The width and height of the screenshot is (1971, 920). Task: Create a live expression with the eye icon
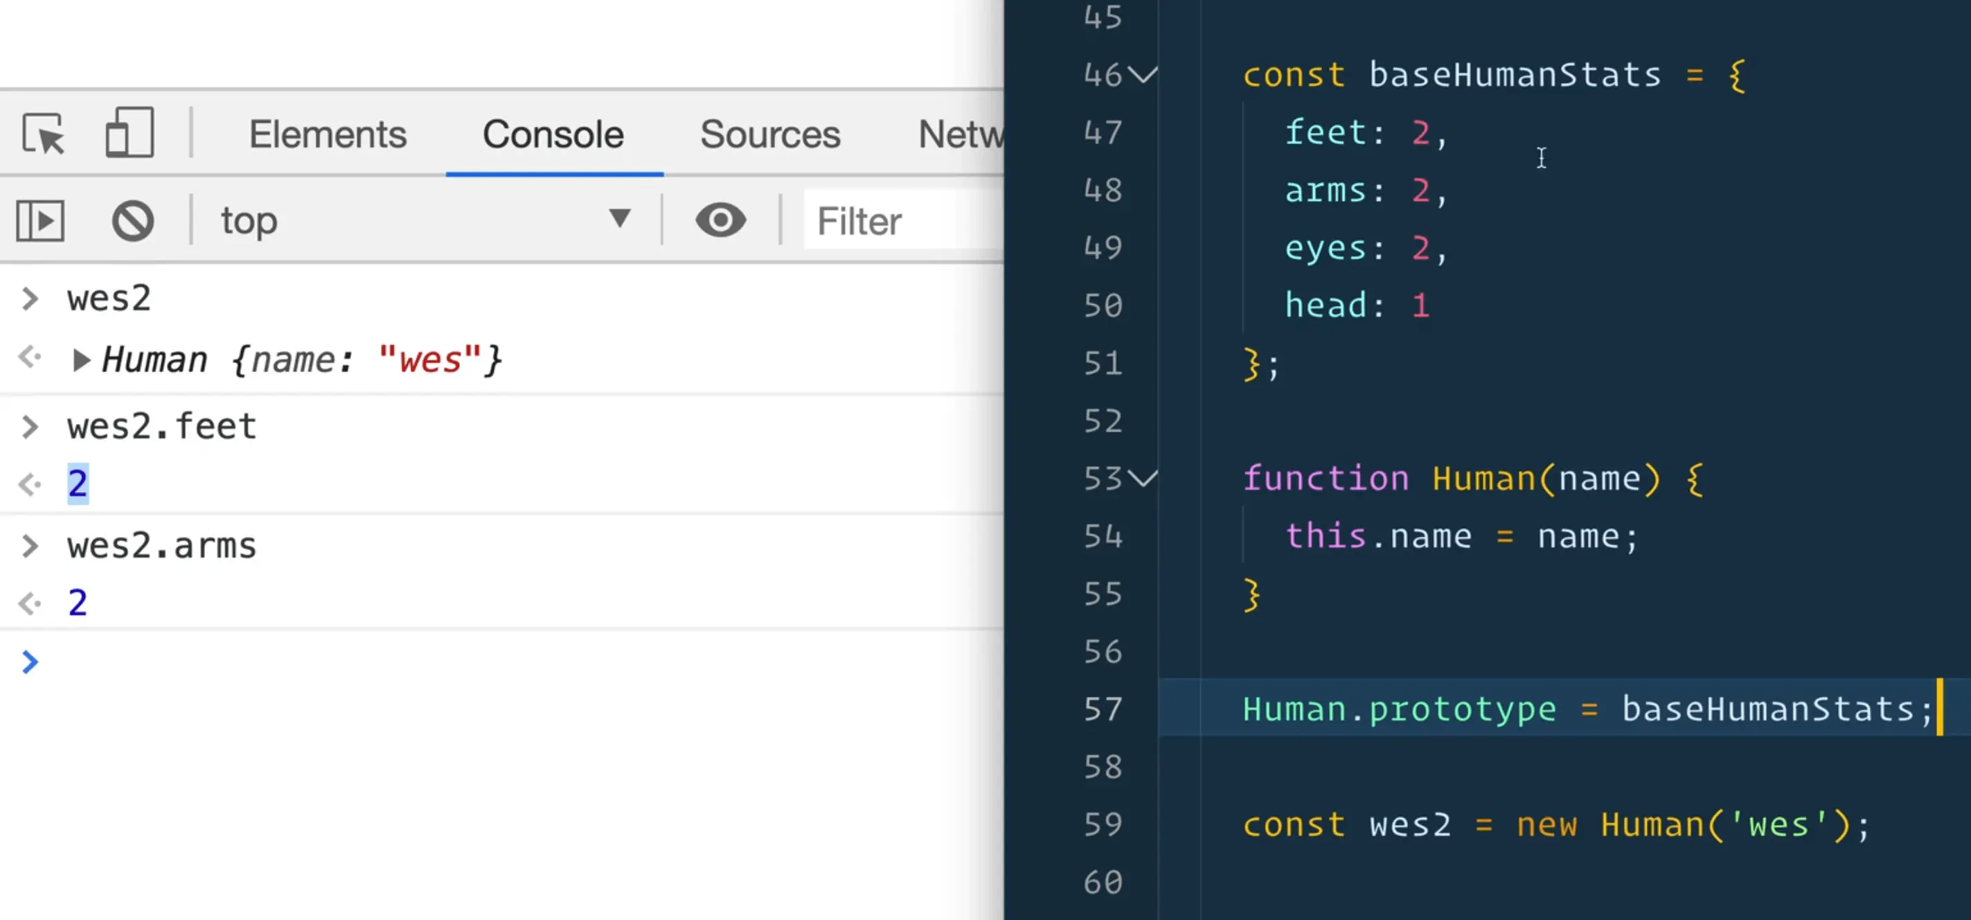click(720, 220)
